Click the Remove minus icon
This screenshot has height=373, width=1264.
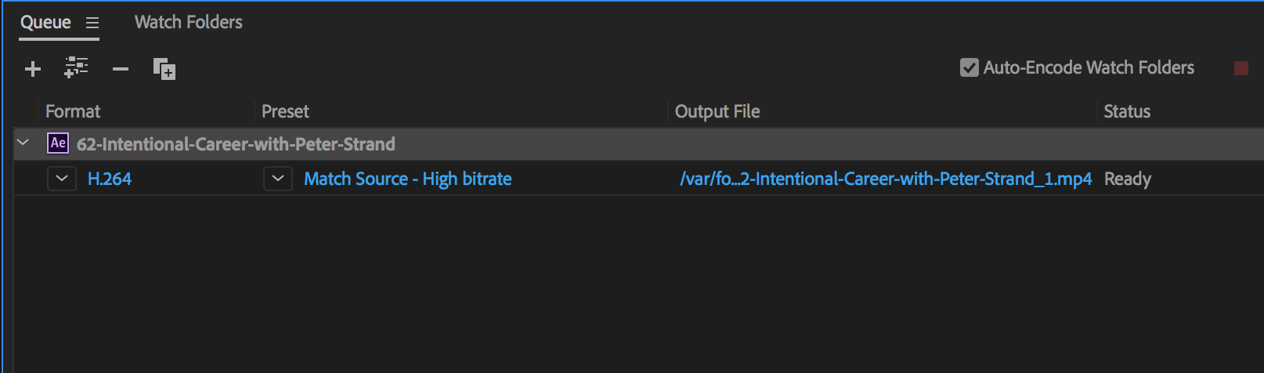tap(120, 69)
